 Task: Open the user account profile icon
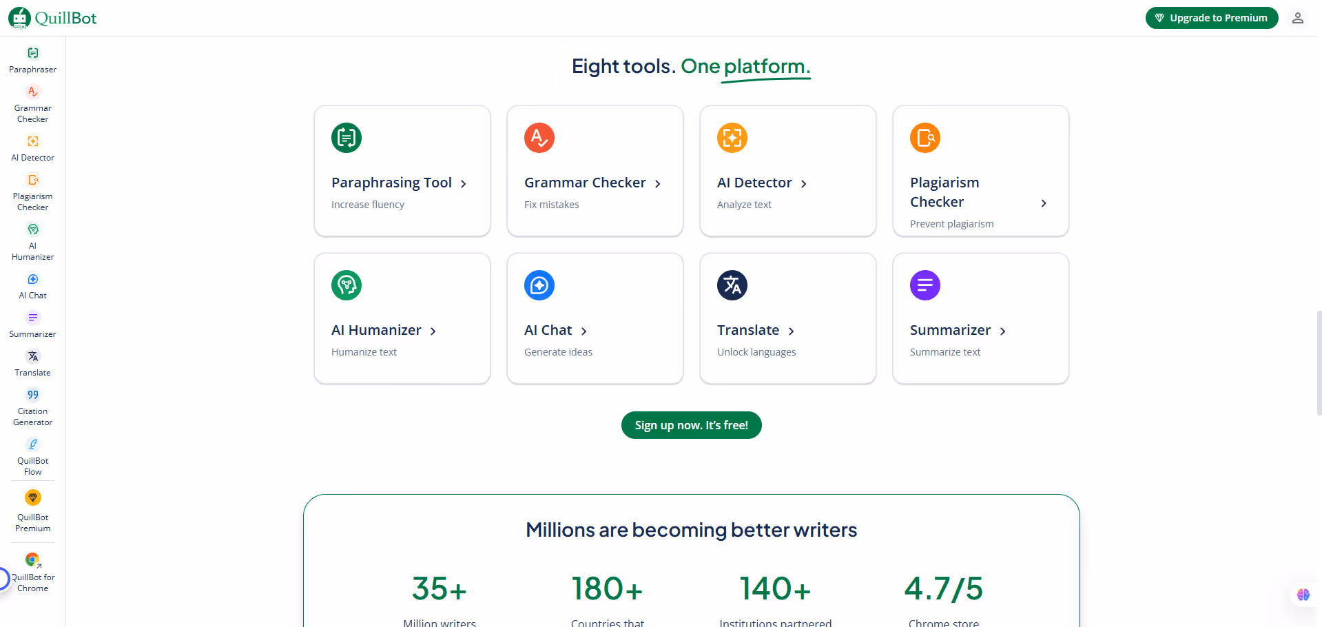(x=1298, y=18)
